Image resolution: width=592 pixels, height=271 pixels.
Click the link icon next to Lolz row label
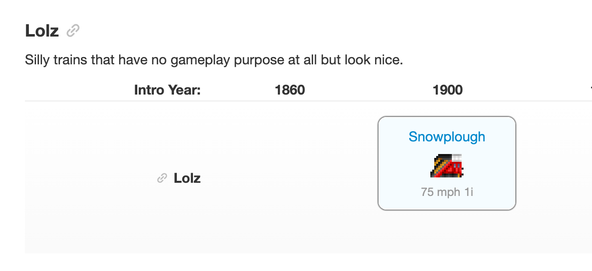162,178
